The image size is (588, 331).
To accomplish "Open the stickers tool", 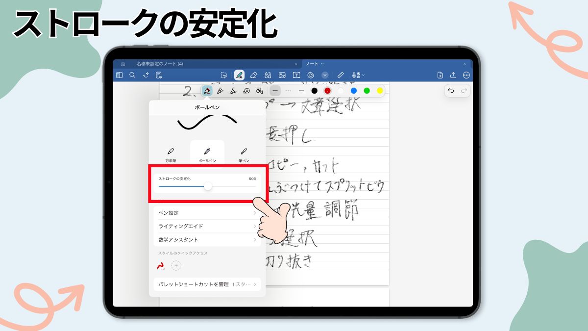I will [x=311, y=75].
